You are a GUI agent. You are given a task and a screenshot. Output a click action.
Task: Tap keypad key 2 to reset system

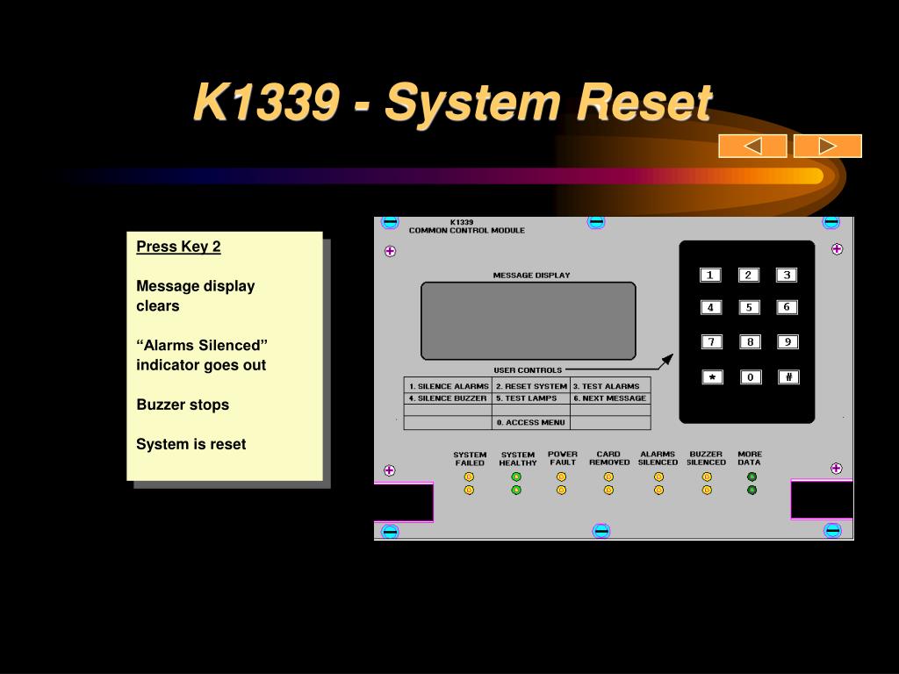[748, 275]
